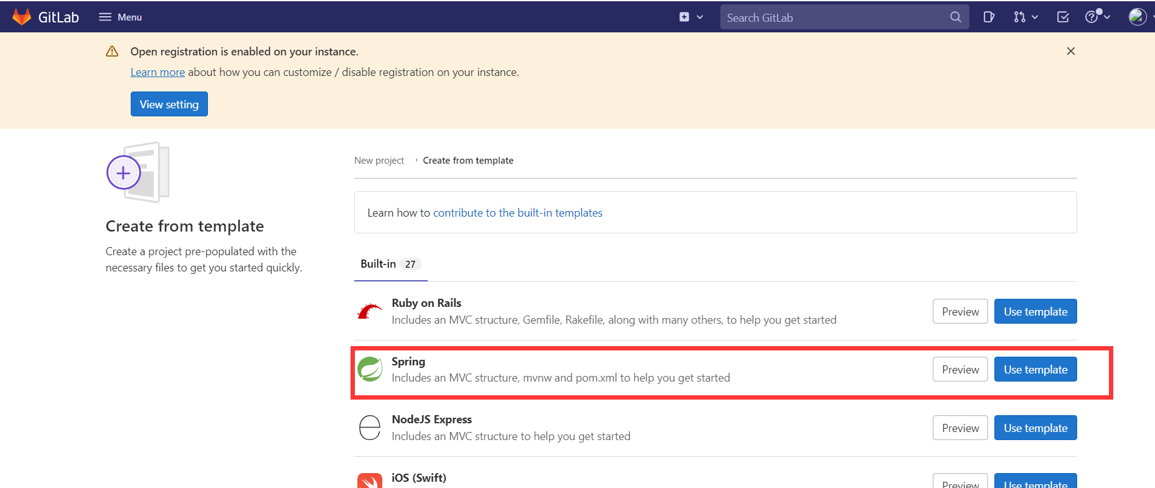Dismiss the open registration banner
The image size is (1155, 488).
point(1071,51)
